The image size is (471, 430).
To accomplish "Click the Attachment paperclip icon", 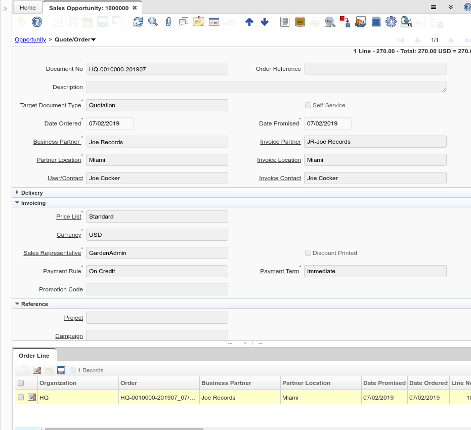I will point(168,22).
